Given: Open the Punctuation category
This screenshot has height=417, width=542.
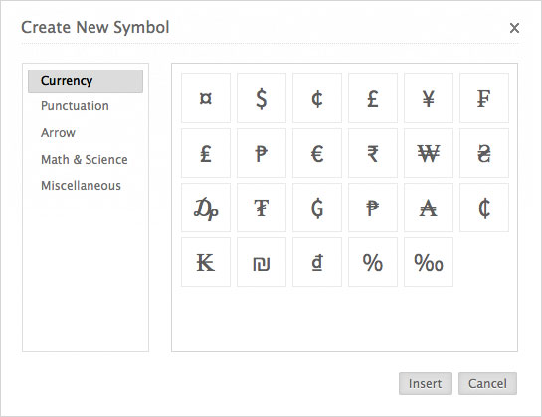Looking at the screenshot, I should tap(75, 106).
